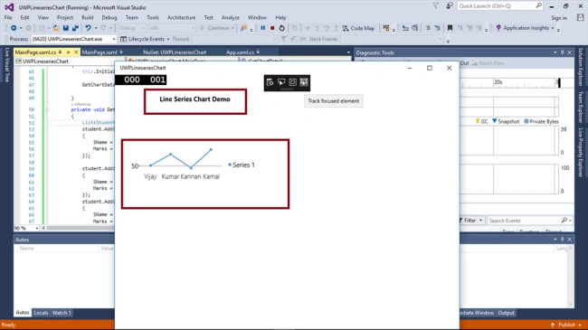Open the zoom level 90 % dropdown
The height and width of the screenshot is (330, 588).
point(37,228)
